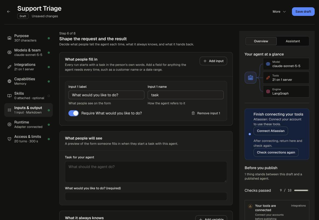The width and height of the screenshot is (319, 220).
Task: Open the More dropdown menu
Action: pos(279,12)
